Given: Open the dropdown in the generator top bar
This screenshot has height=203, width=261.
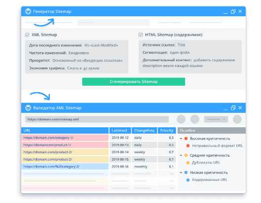Looking at the screenshot, I should [113, 22].
